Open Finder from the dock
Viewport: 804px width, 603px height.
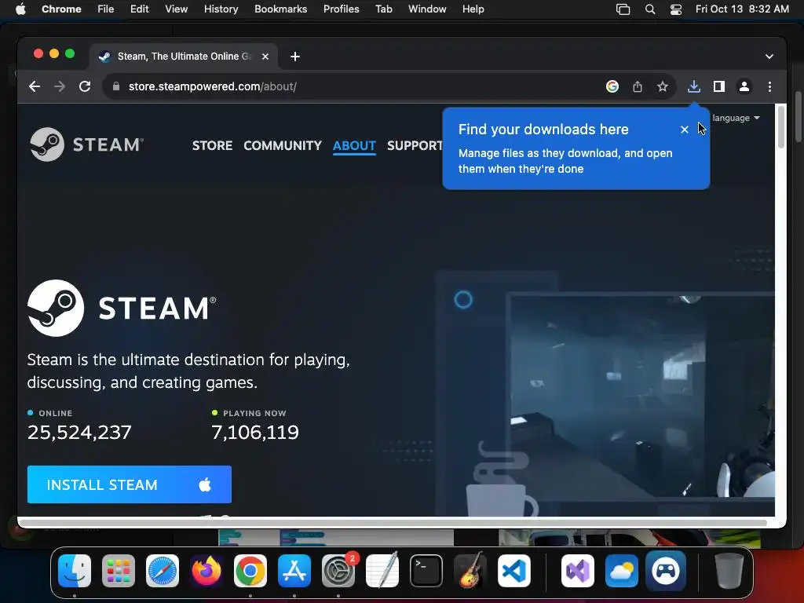[75, 571]
